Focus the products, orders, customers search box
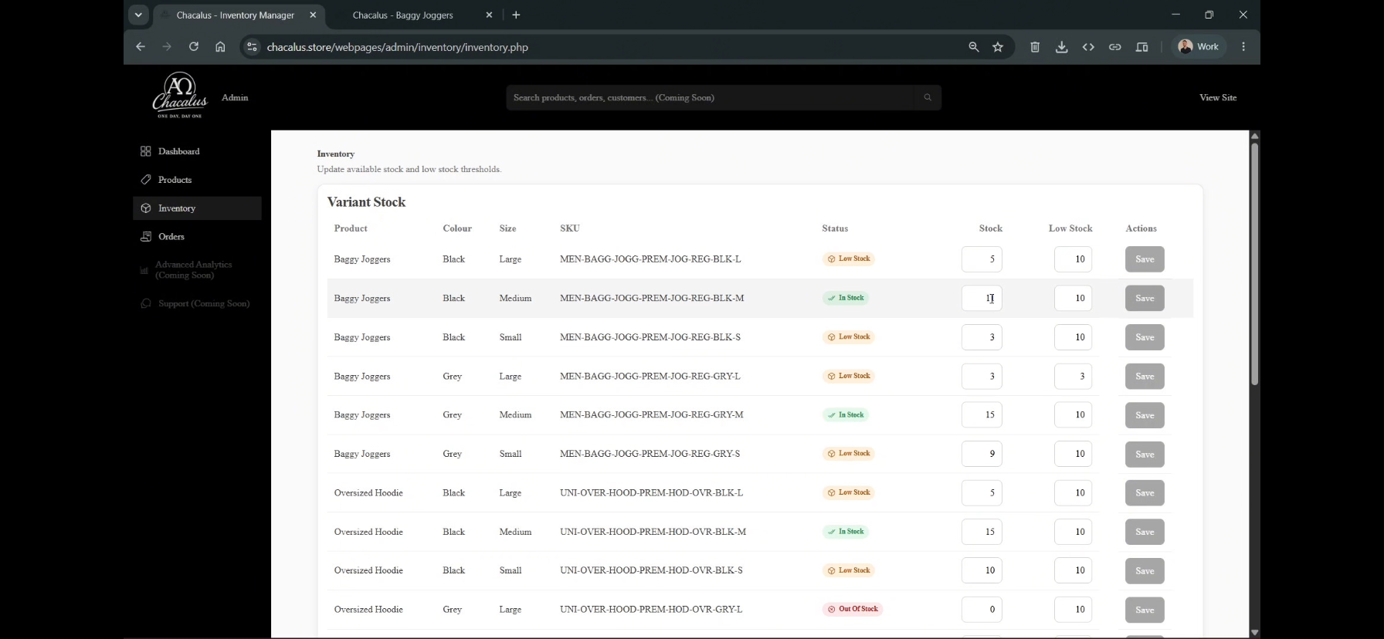This screenshot has width=1384, height=639. (x=711, y=98)
